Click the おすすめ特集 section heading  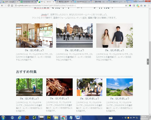coord(26,72)
